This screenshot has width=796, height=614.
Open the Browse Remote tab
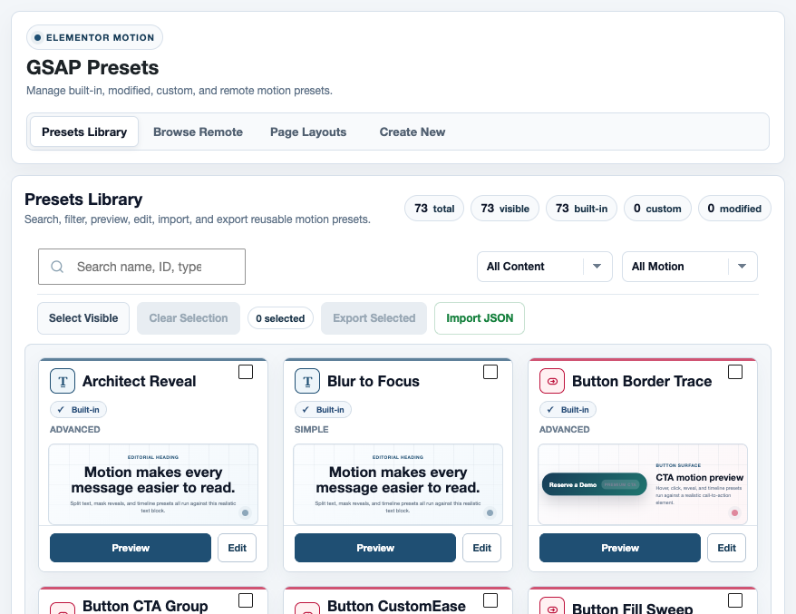[198, 132]
